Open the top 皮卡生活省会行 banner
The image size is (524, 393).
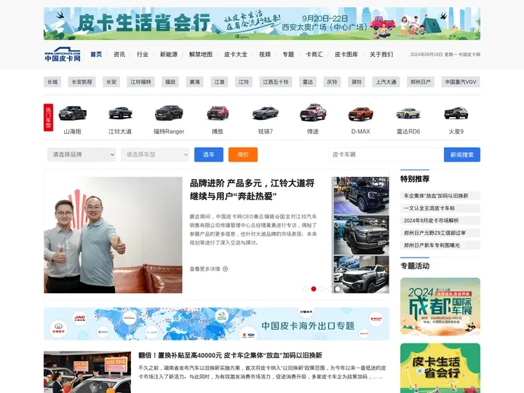click(262, 24)
